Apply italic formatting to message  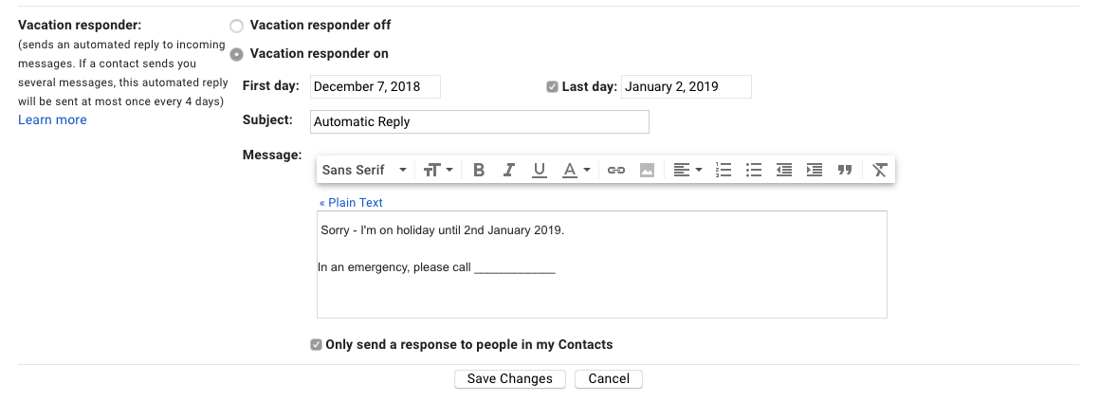[509, 170]
